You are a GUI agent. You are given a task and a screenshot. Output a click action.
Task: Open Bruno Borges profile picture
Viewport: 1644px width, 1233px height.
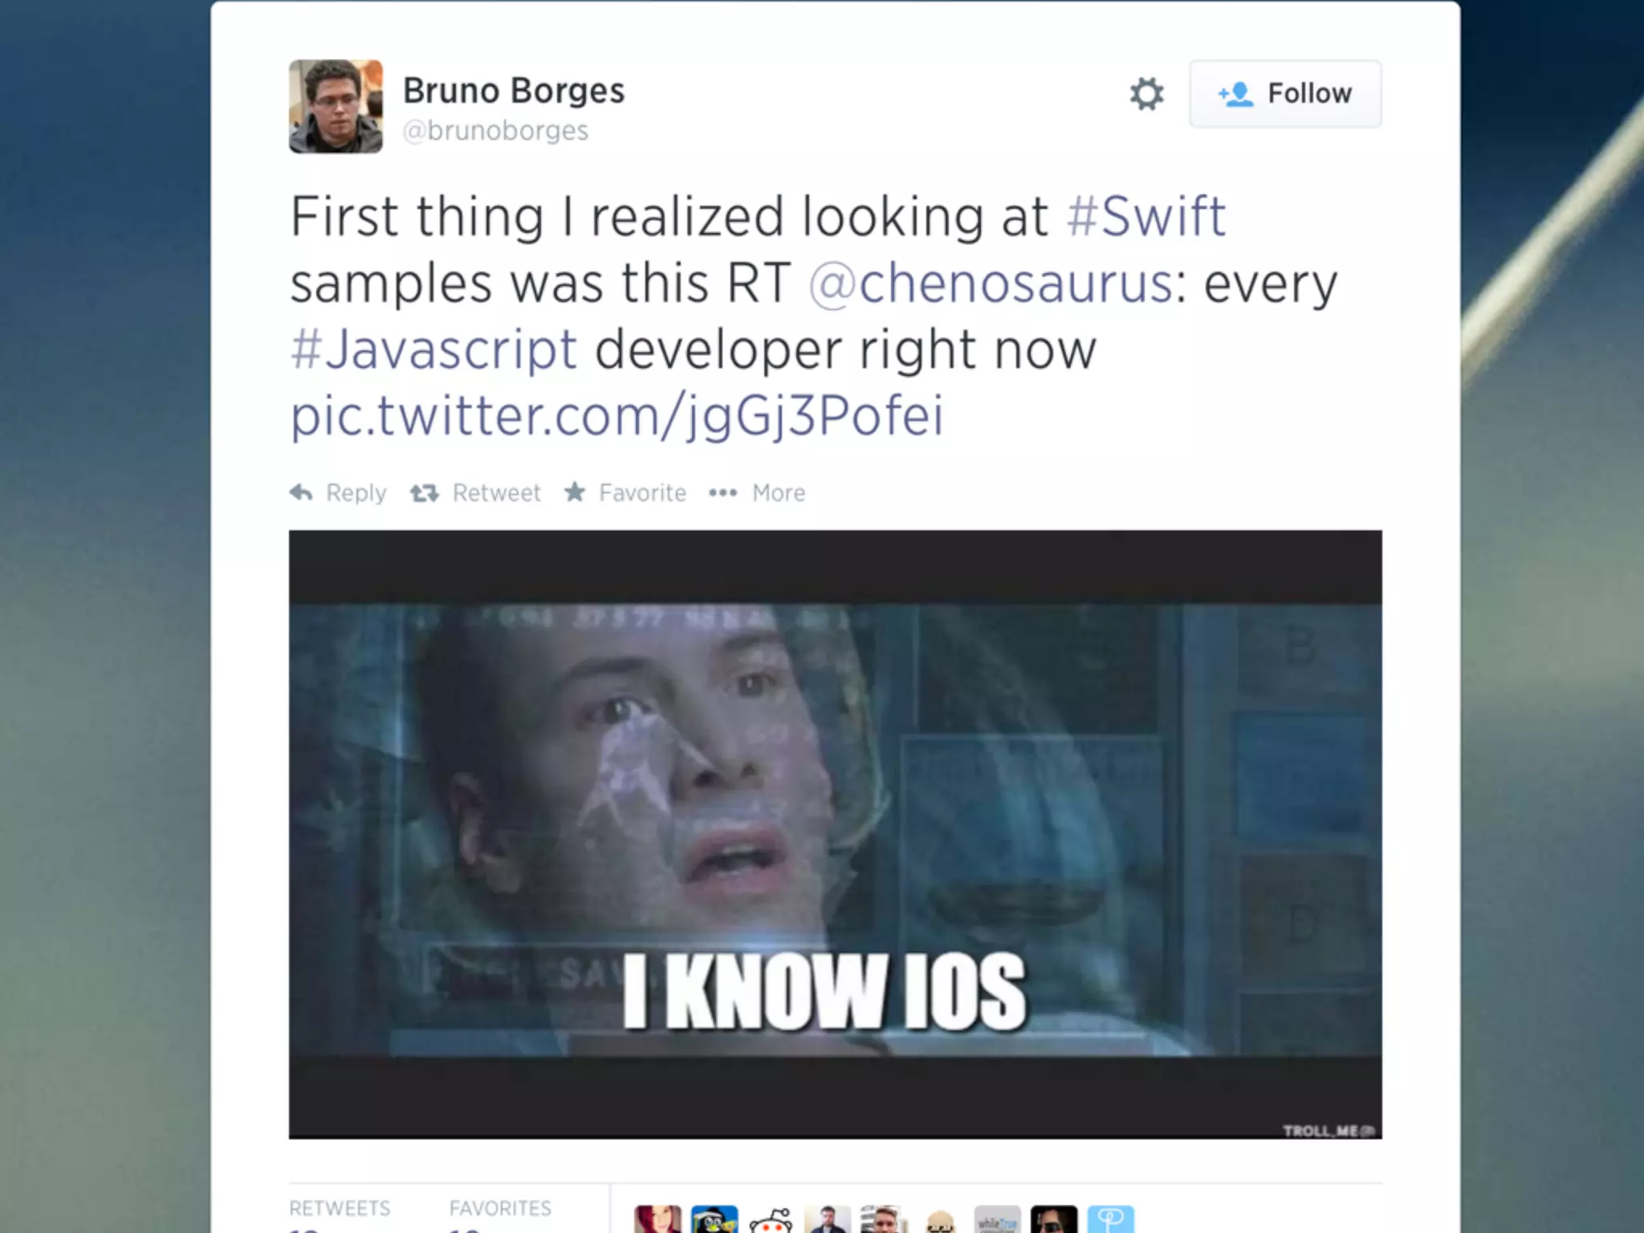pyautogui.click(x=336, y=106)
